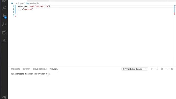The image size is (176, 99).
Task: Switch to the OUTPUT tab
Action: tap(26, 69)
